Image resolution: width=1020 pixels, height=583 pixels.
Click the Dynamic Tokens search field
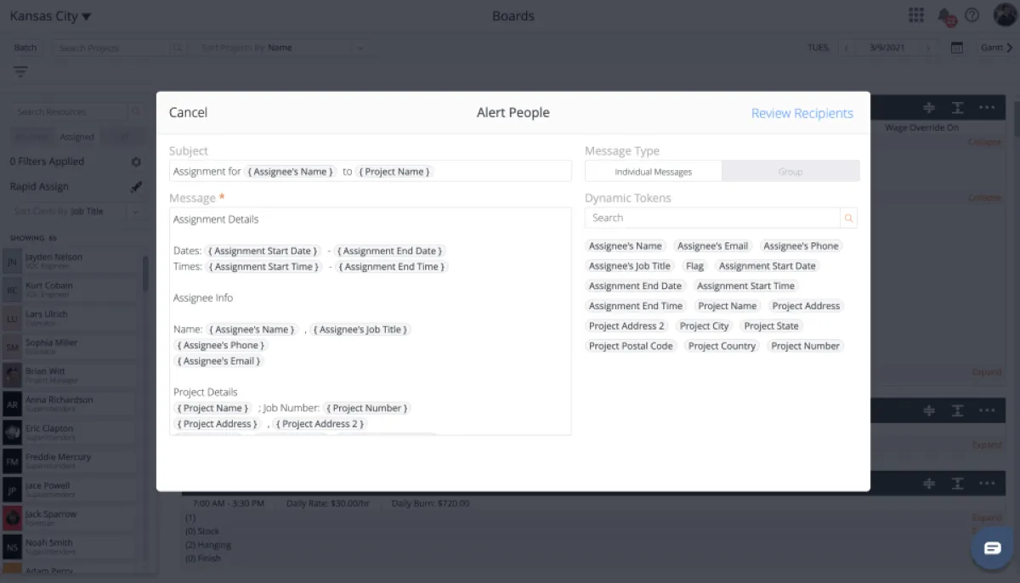tap(712, 218)
